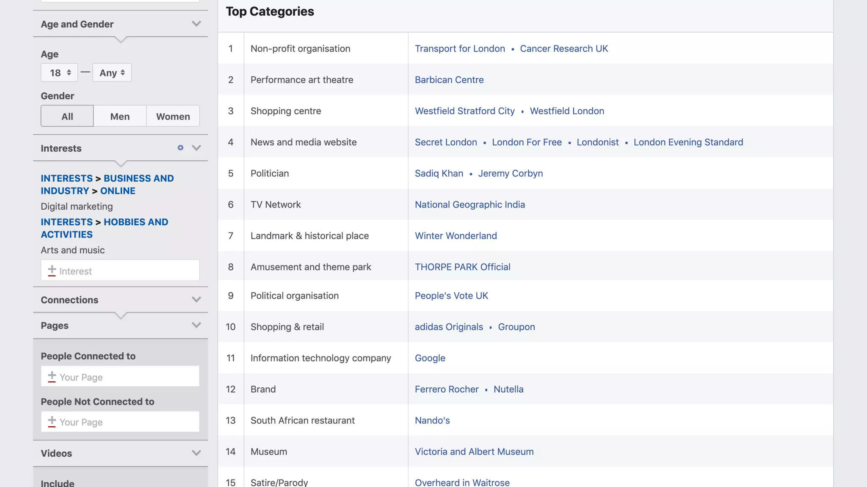
Task: Select All gender option
Action: click(x=67, y=116)
